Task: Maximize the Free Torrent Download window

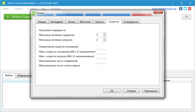Action: [x=181, y=3]
